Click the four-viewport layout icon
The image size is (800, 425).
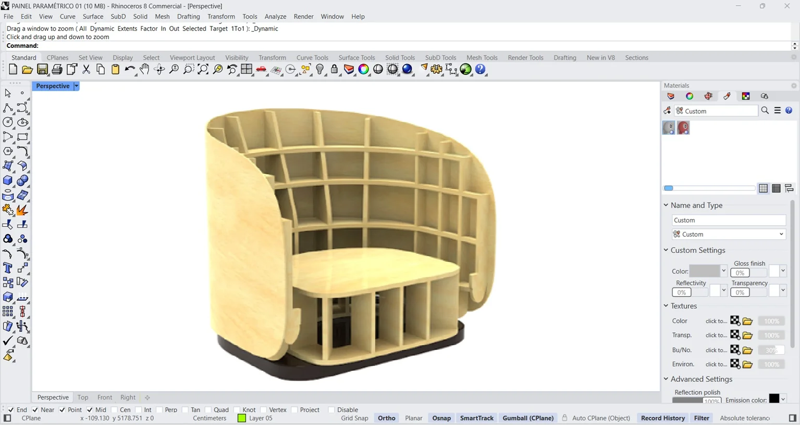(247, 69)
